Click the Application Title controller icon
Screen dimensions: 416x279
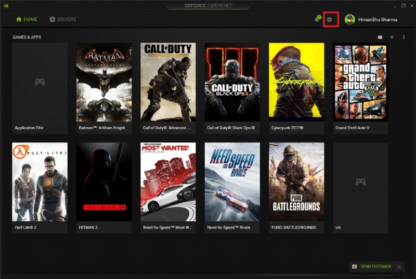click(40, 82)
